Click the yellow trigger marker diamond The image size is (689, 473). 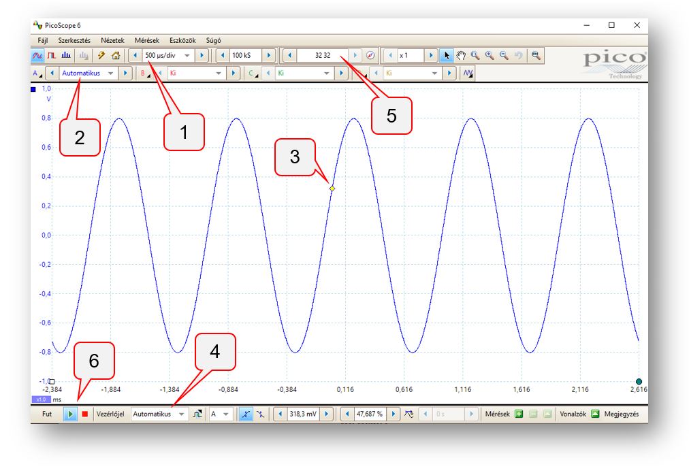332,188
